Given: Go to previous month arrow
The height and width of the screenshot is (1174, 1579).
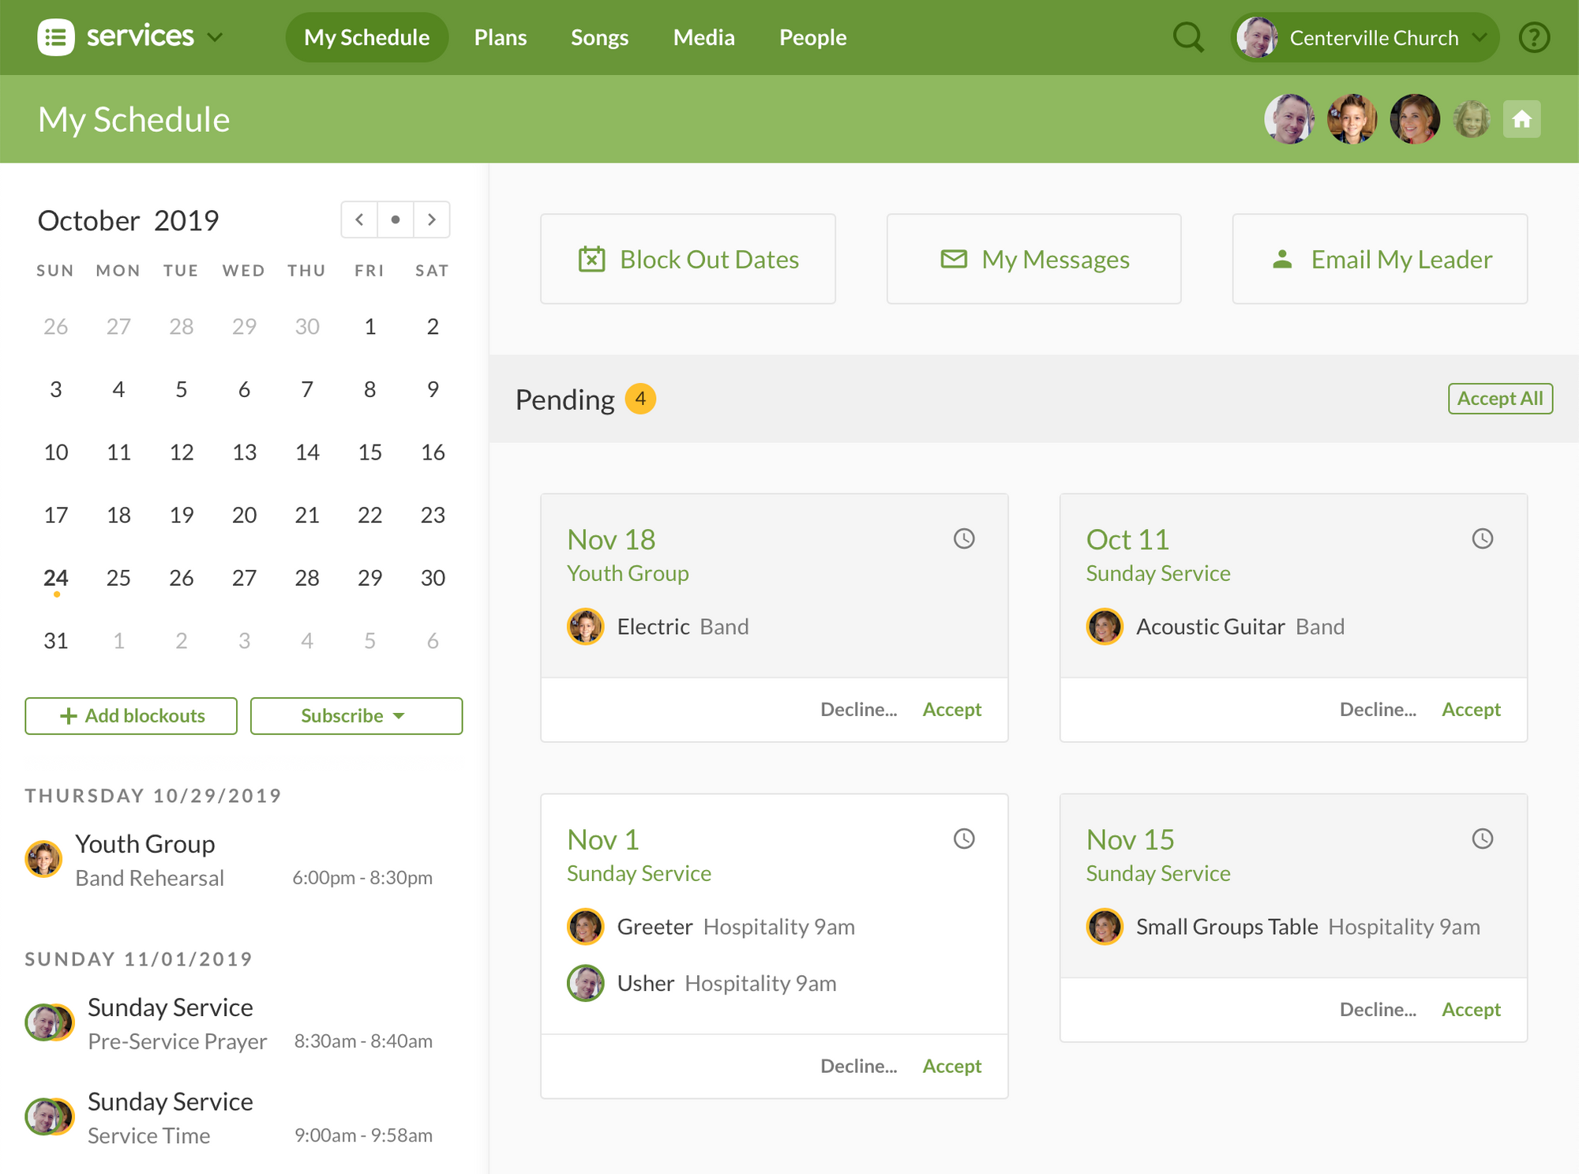Looking at the screenshot, I should 359,219.
